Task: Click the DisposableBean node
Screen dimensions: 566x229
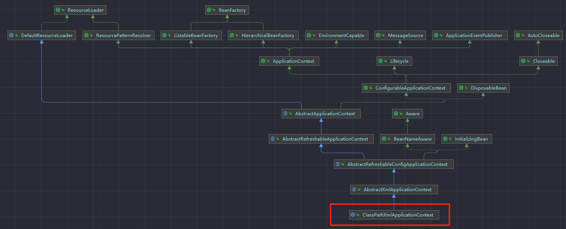Action: click(x=483, y=88)
